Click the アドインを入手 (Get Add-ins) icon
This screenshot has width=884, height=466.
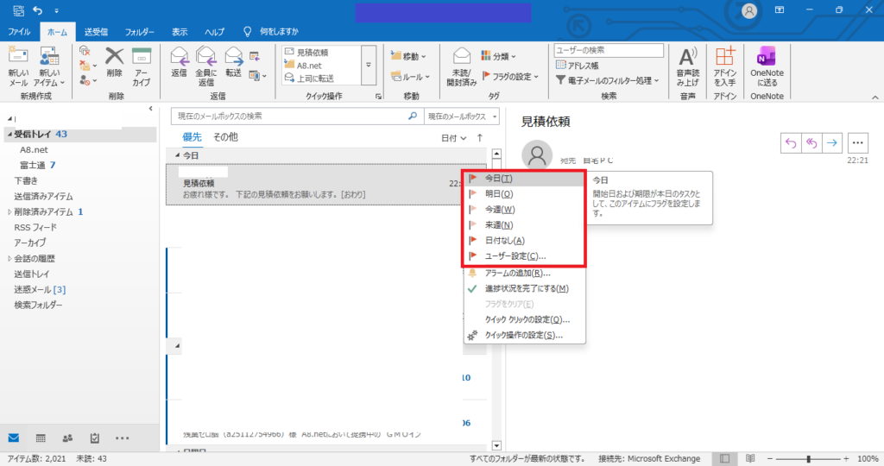(725, 59)
